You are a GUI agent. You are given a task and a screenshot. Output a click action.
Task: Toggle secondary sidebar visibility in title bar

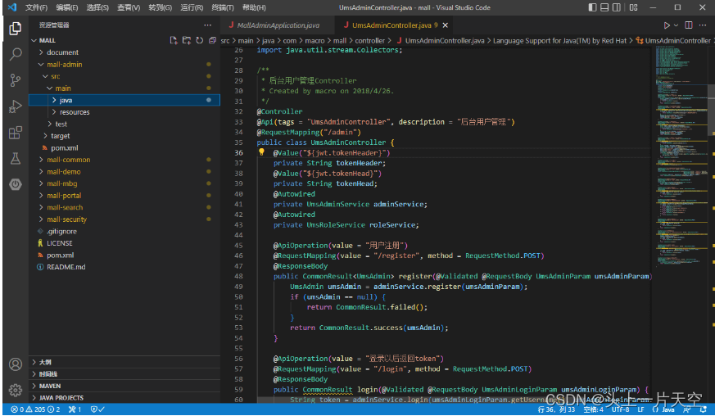[x=617, y=7]
